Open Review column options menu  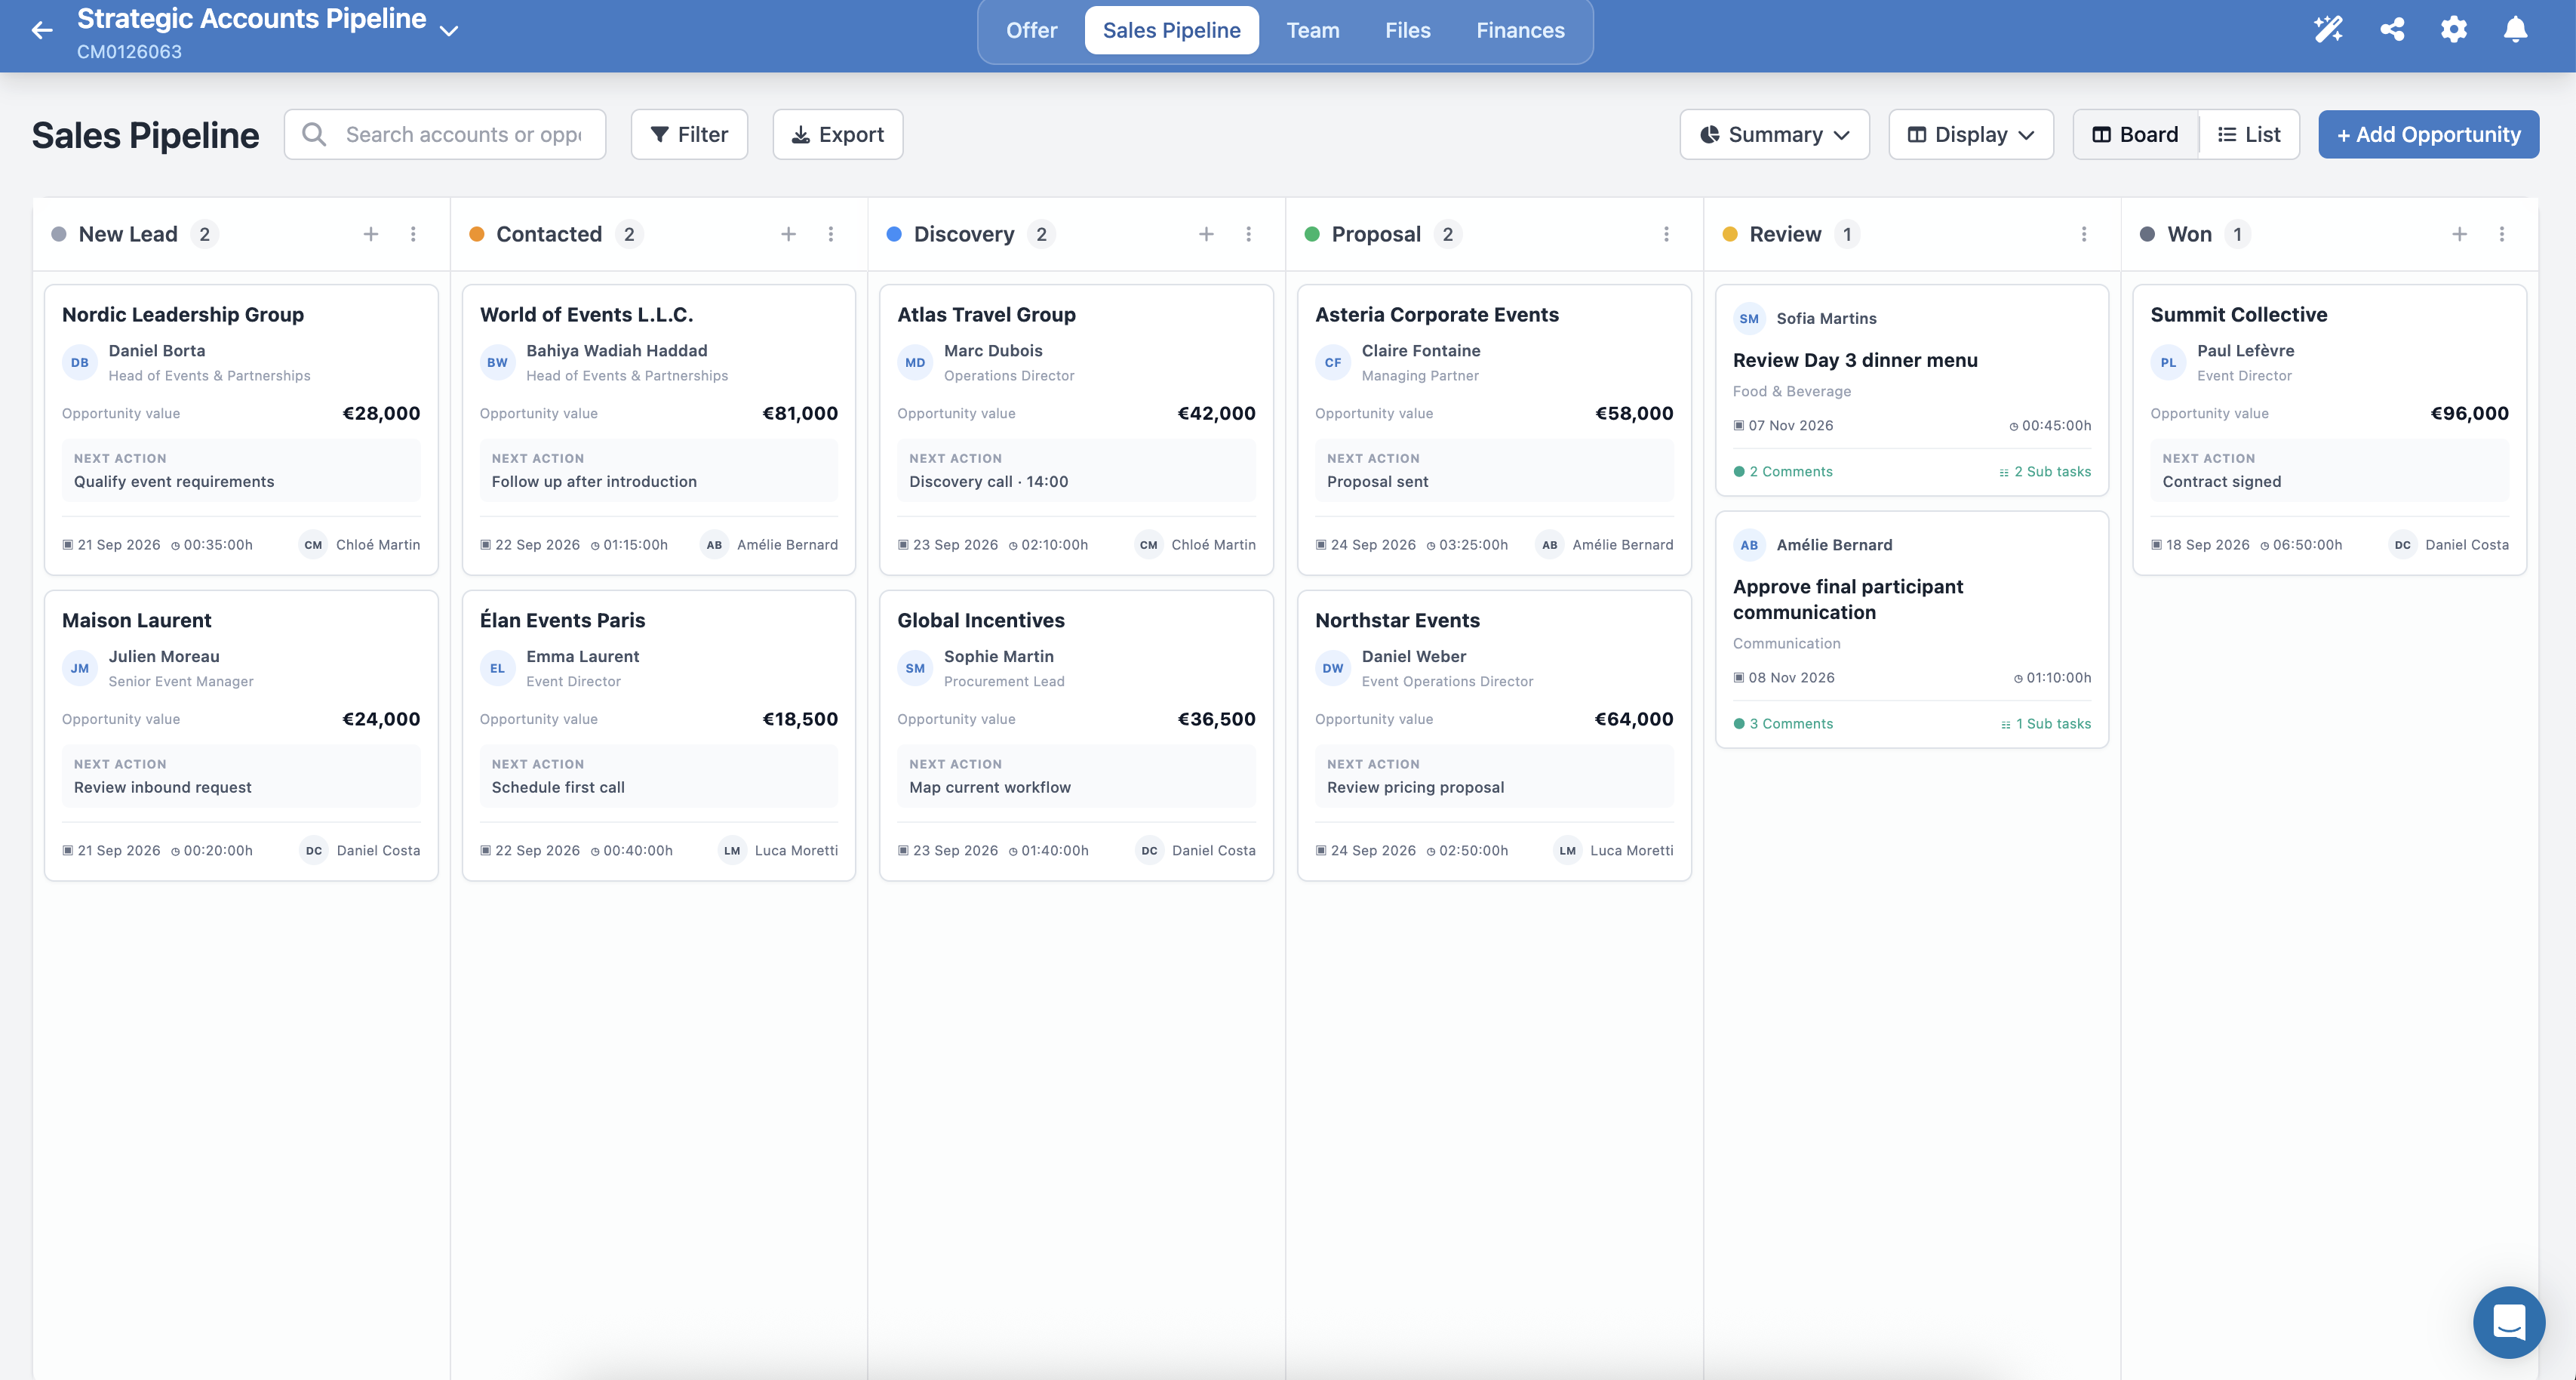point(2084,234)
